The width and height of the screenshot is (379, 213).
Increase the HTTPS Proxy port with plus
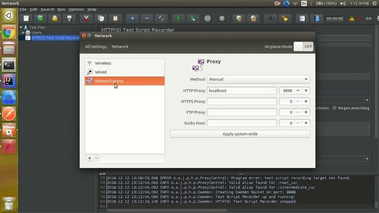pos(306,101)
